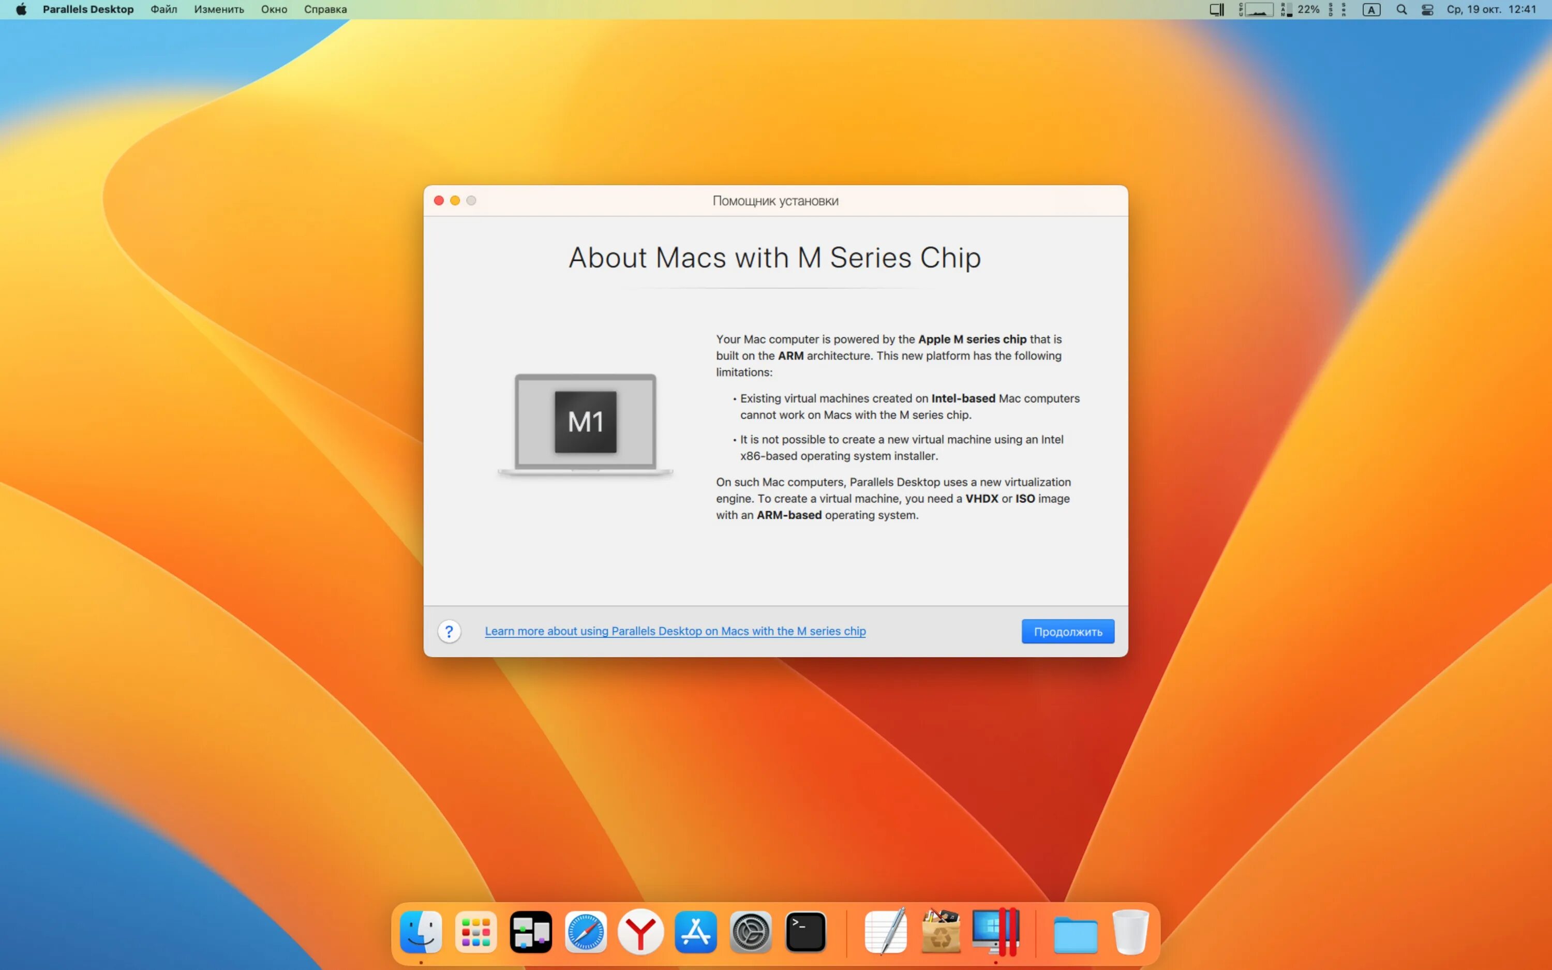
Task: Open the Окно menu
Action: [274, 10]
